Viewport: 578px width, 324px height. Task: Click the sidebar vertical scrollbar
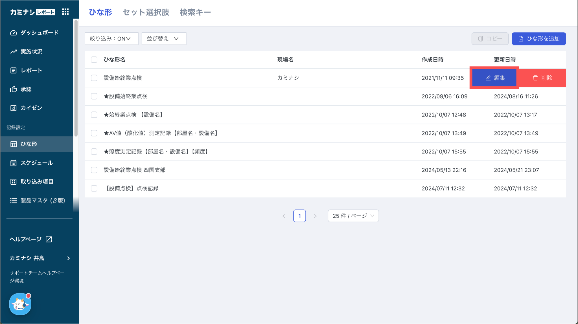[76, 79]
